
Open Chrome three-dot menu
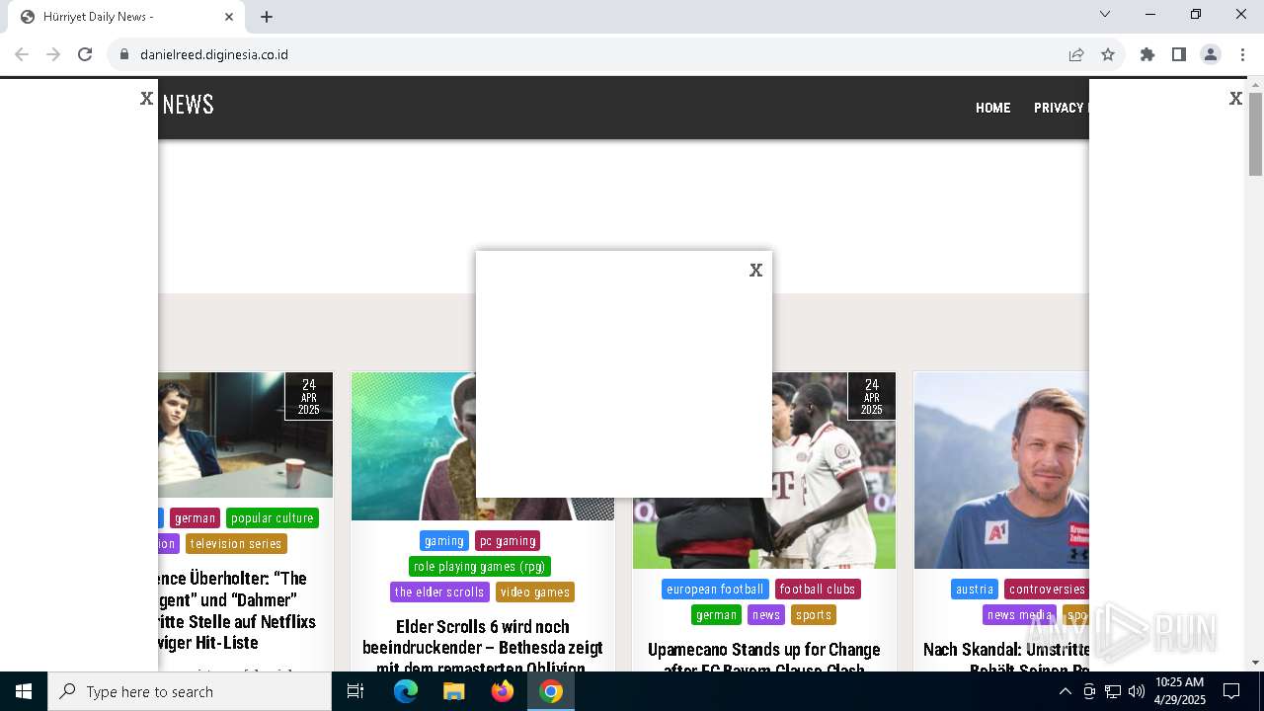pos(1242,54)
